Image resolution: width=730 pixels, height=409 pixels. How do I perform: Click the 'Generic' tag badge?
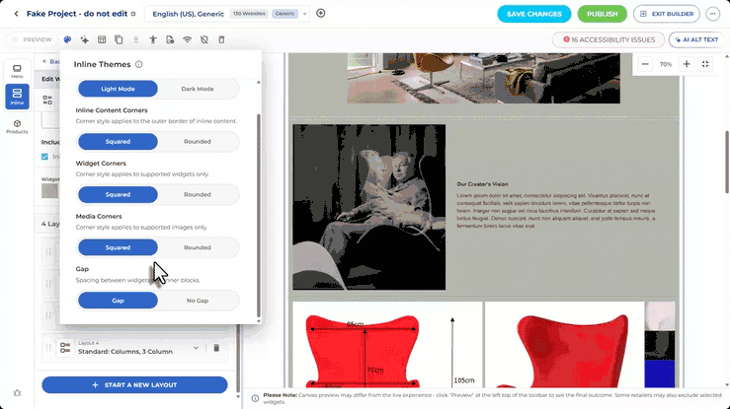[x=284, y=14]
